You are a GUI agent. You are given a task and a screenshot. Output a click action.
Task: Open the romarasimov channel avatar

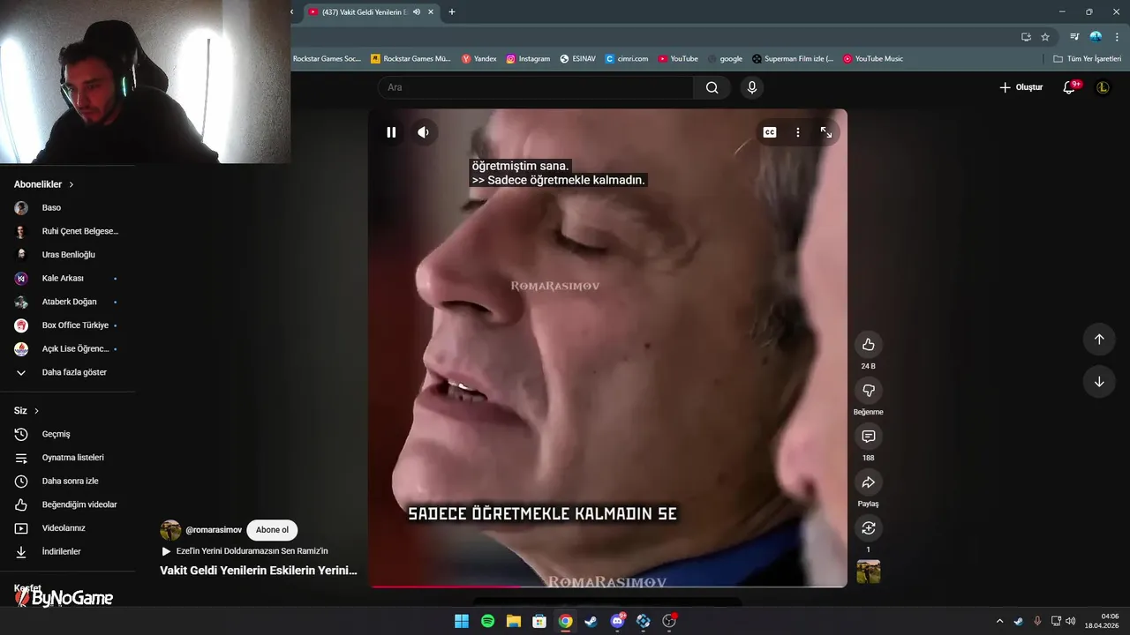coord(170,530)
